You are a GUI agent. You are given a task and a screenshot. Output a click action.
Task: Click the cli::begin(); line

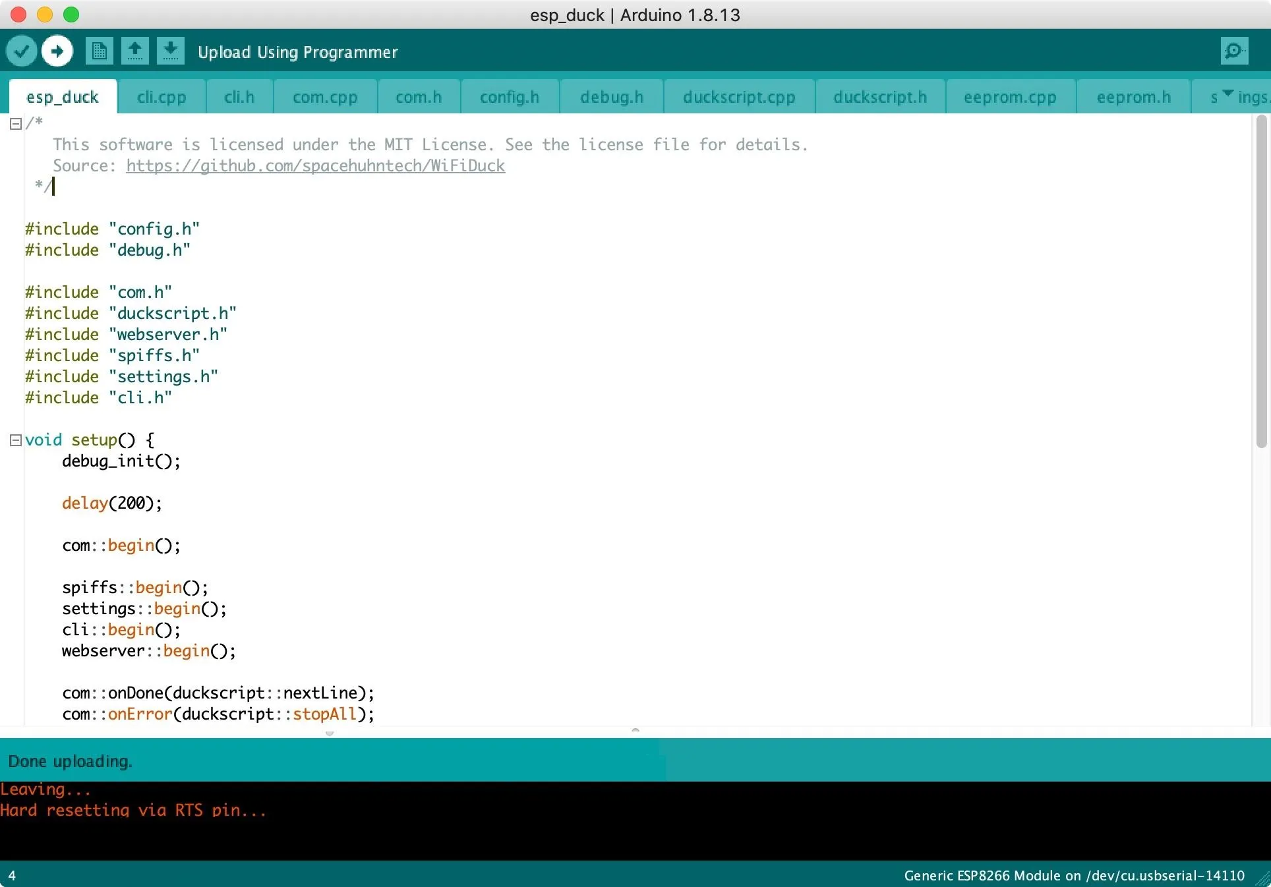[x=121, y=630]
